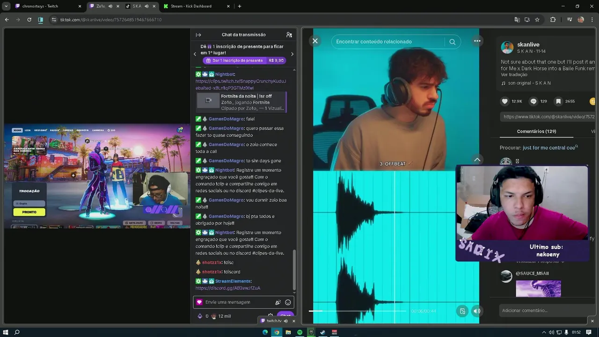Open the Chrome three-dot menu
The width and height of the screenshot is (599, 337).
point(592,20)
